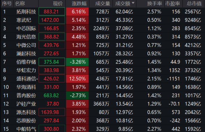Viewport: 205px width, 132px height.
Task: Open the 华虹宏力 stock row
Action: [x=103, y=70]
